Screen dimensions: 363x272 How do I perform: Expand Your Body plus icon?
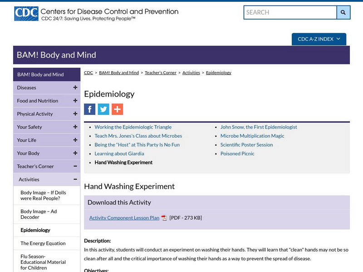click(x=75, y=153)
